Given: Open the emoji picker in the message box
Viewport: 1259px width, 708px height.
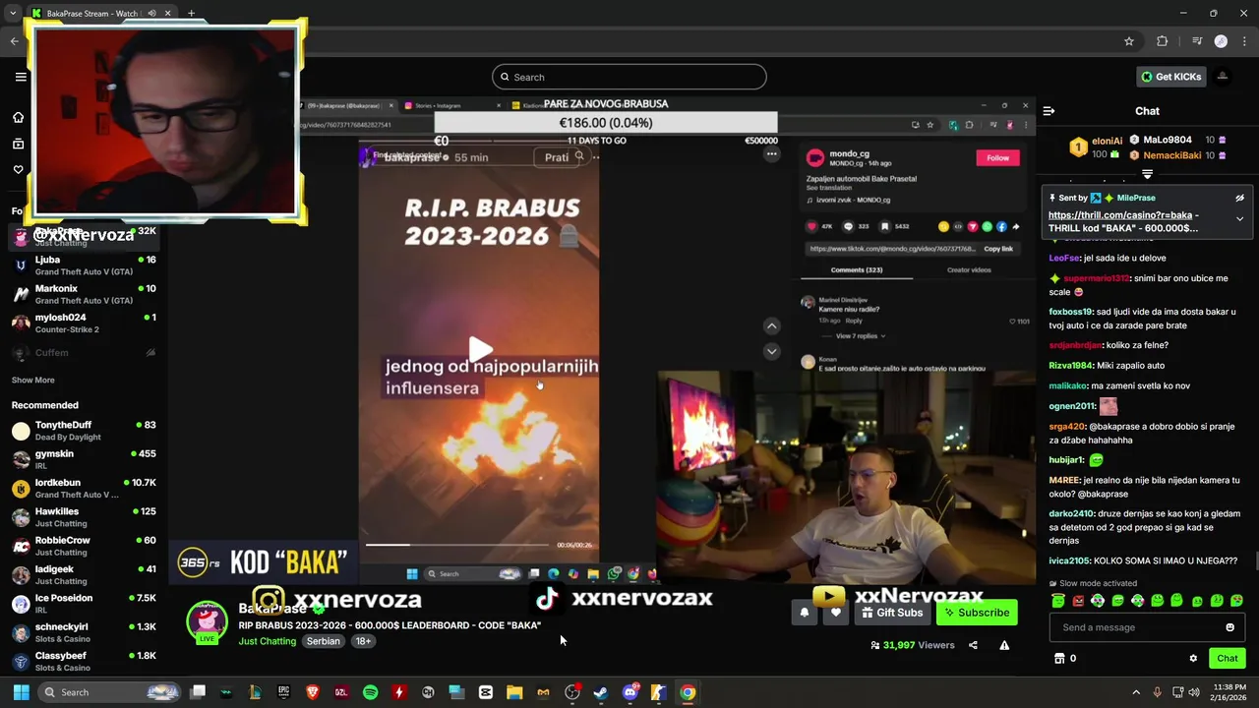Looking at the screenshot, I should pyautogui.click(x=1229, y=627).
